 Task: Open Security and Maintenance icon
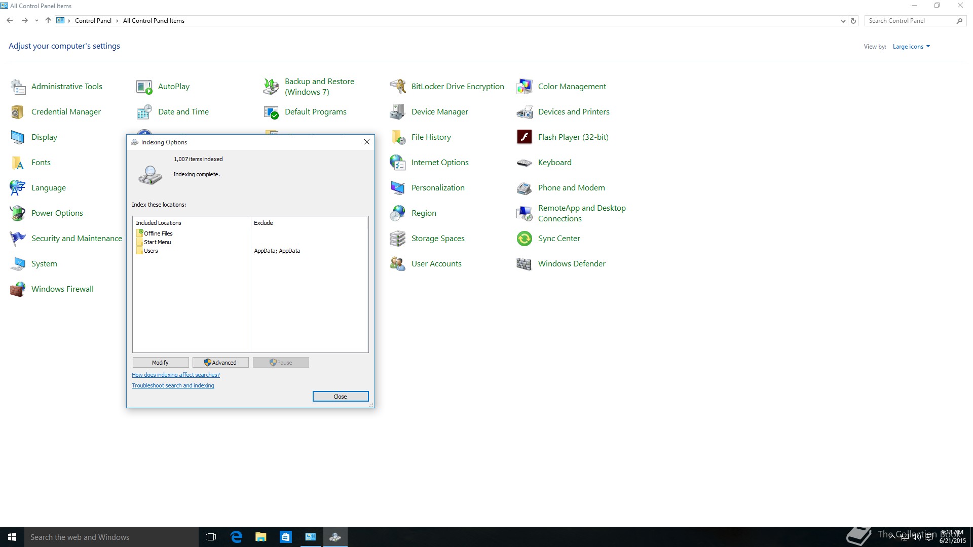tap(18, 239)
